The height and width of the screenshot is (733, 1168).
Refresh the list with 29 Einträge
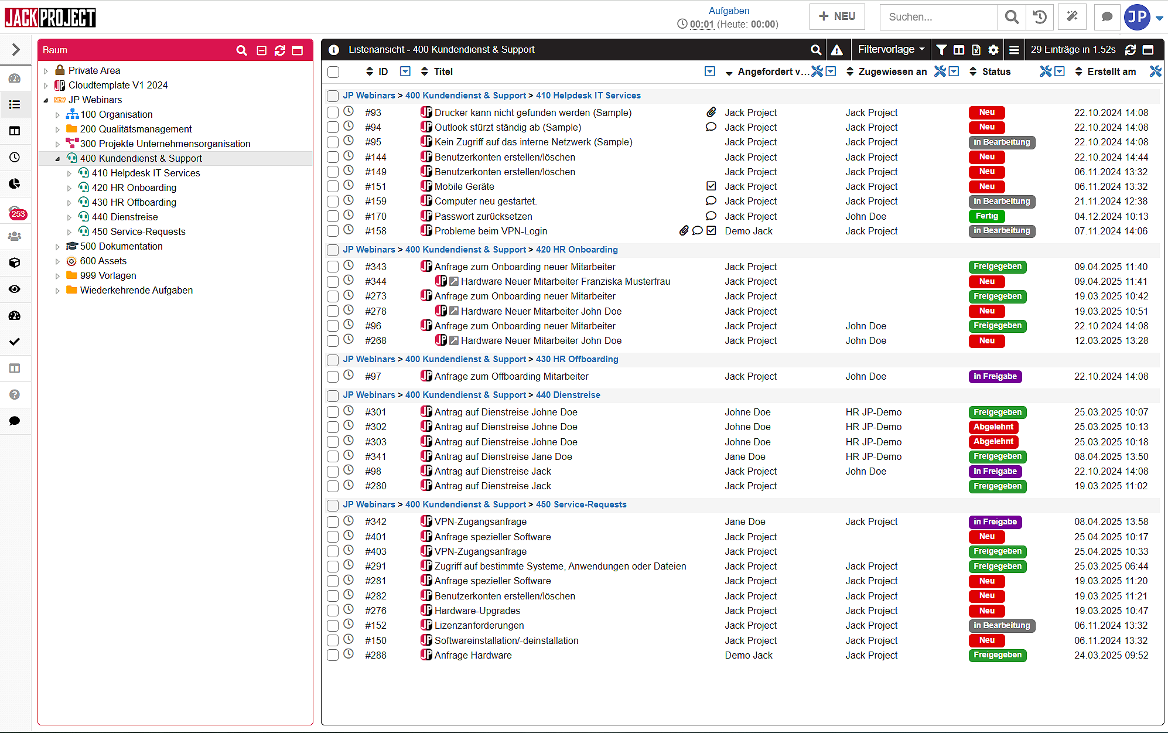(x=1131, y=50)
